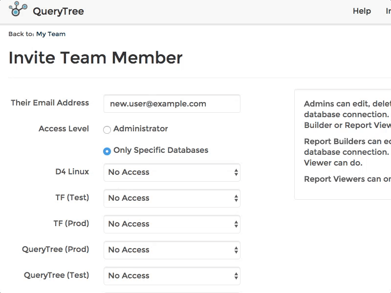Open the TF (Prod) access dropdown

172,224
